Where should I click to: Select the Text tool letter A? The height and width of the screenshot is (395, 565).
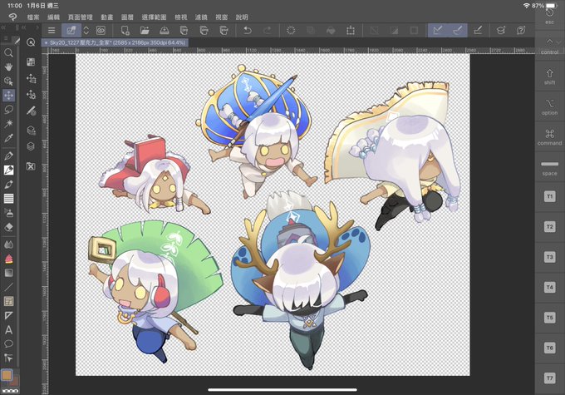coord(8,329)
